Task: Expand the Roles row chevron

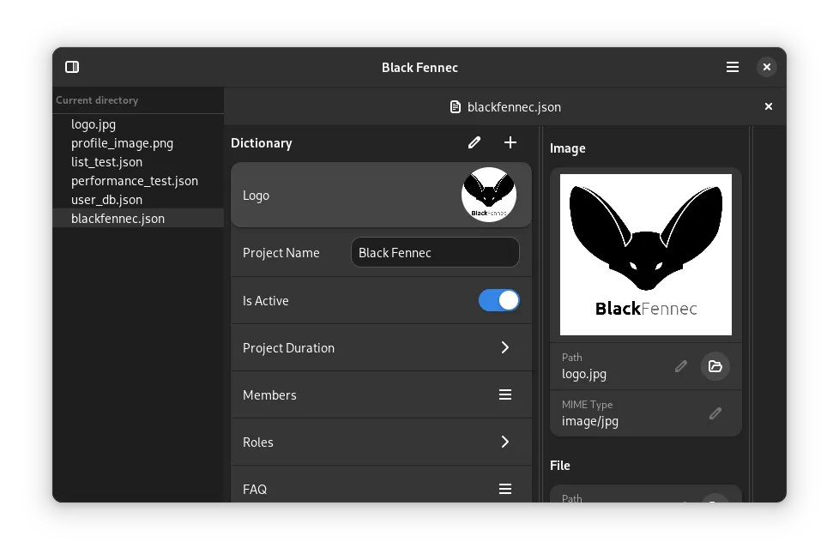Action: (505, 442)
